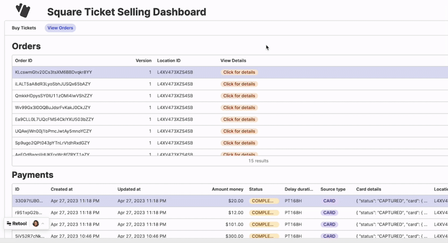
Task: Sort payments by Created at column header
Action: 62,189
